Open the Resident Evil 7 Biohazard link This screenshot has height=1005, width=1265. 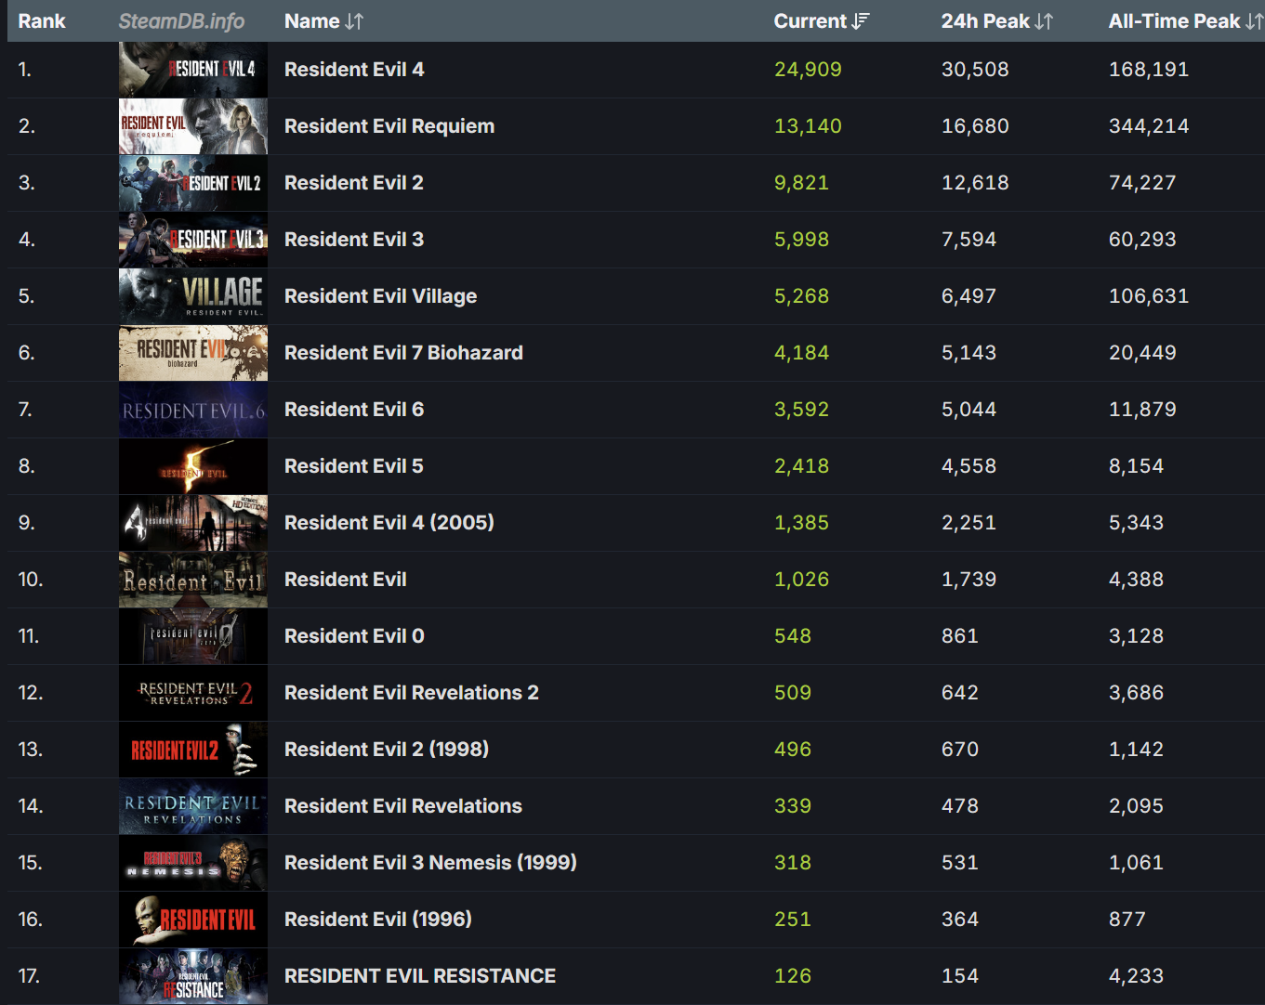pos(403,353)
